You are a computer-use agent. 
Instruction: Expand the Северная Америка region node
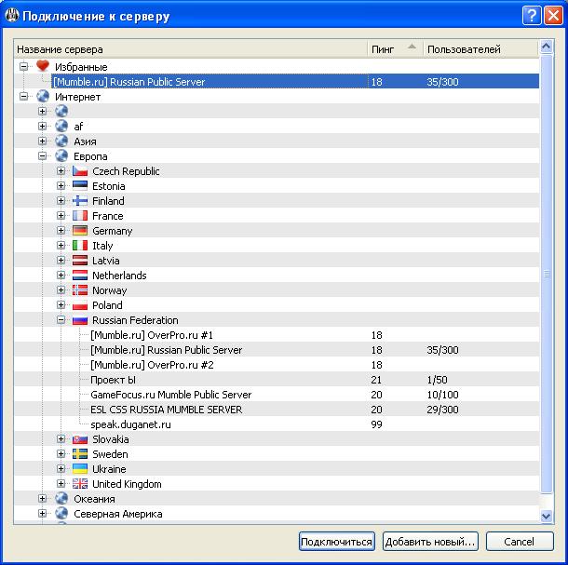(x=43, y=514)
